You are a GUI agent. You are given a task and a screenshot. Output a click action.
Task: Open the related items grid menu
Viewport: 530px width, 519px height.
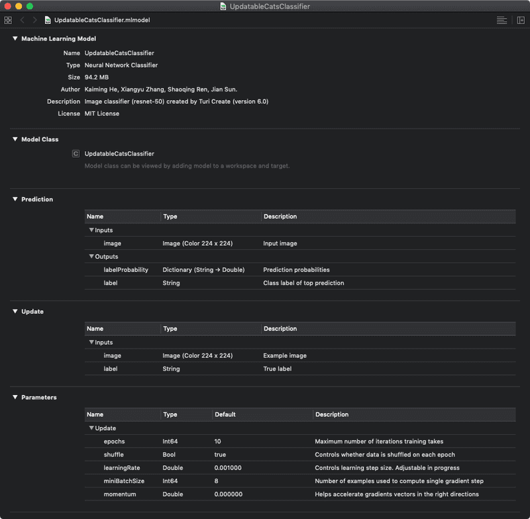point(8,21)
